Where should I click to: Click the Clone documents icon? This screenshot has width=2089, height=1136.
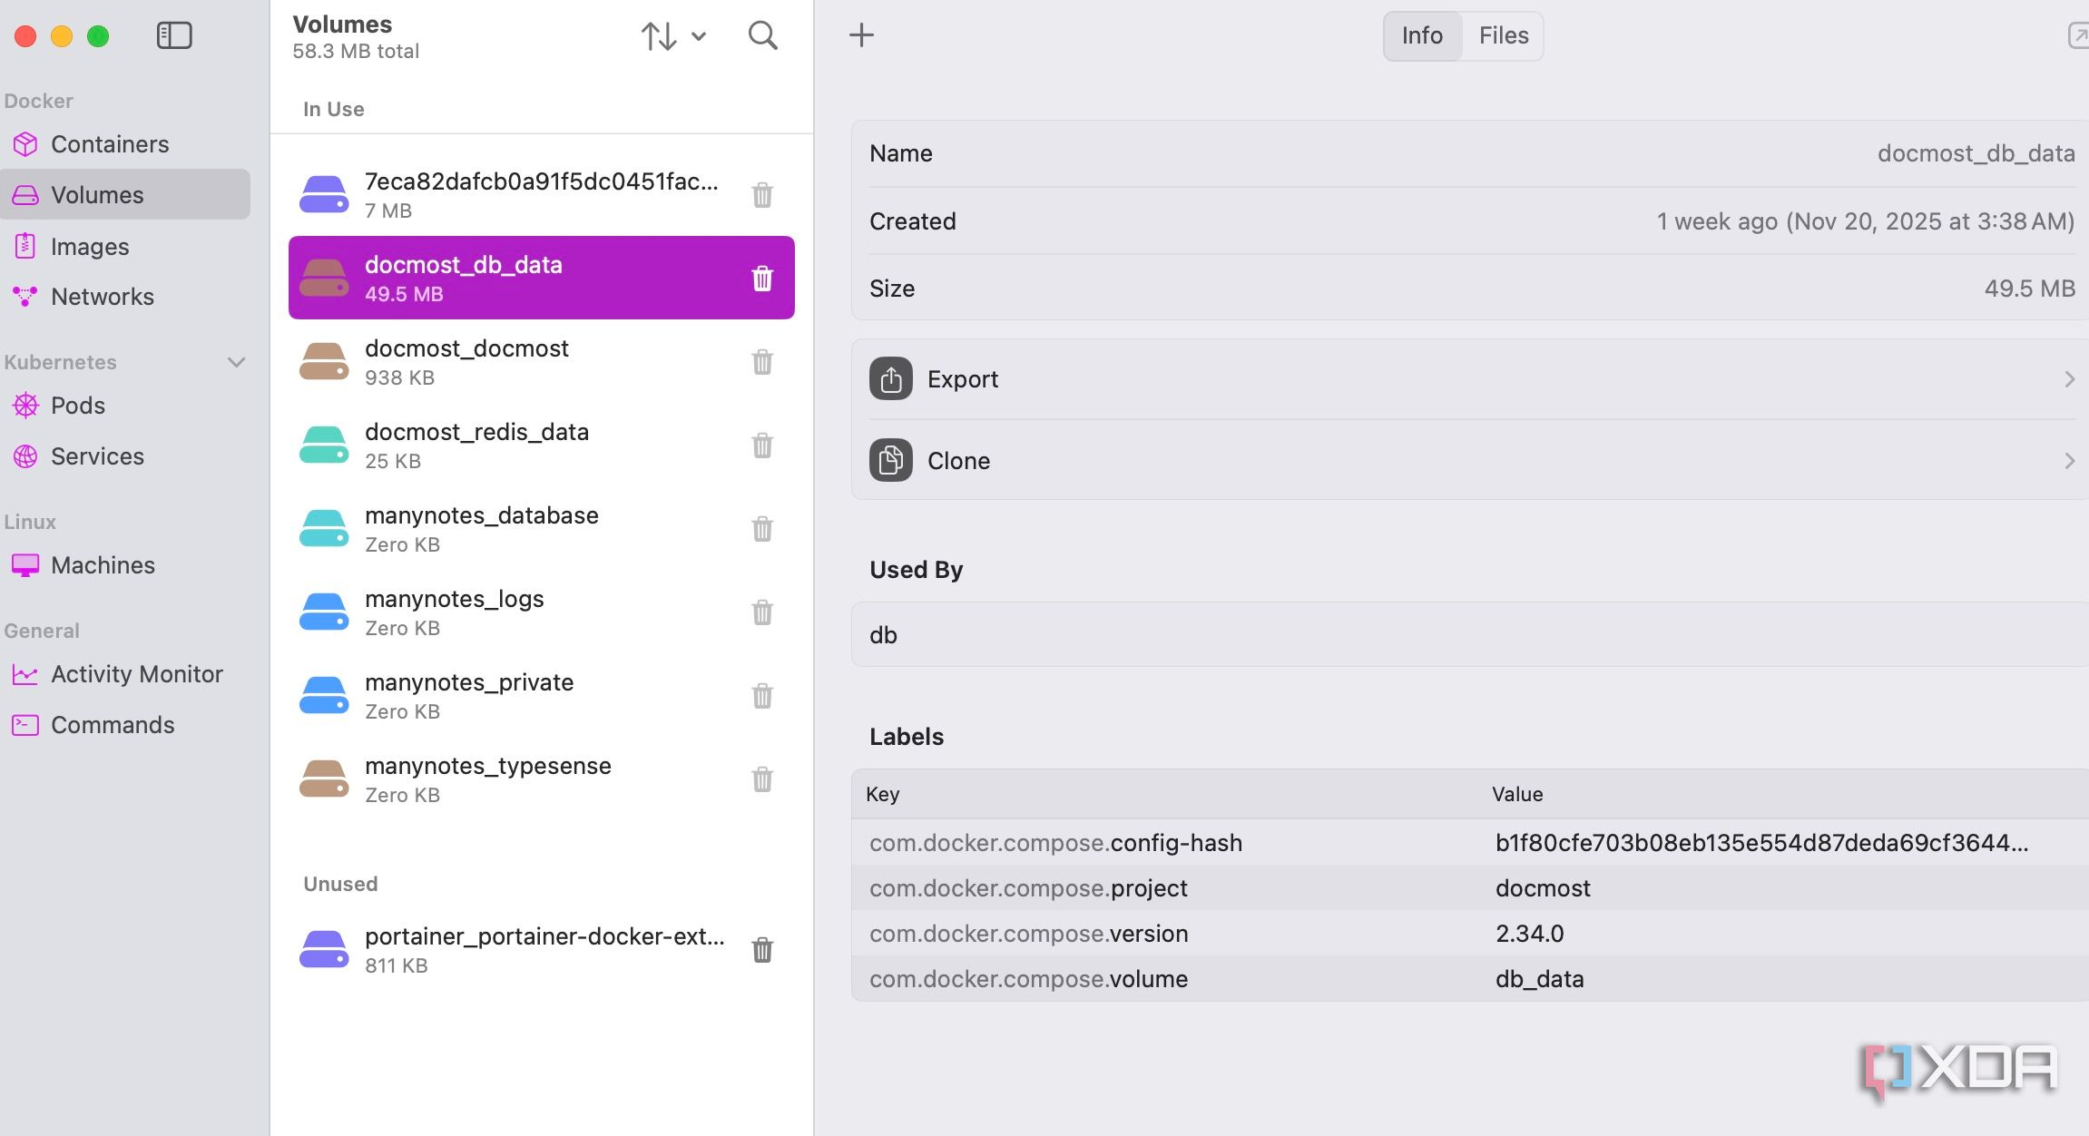(x=891, y=460)
